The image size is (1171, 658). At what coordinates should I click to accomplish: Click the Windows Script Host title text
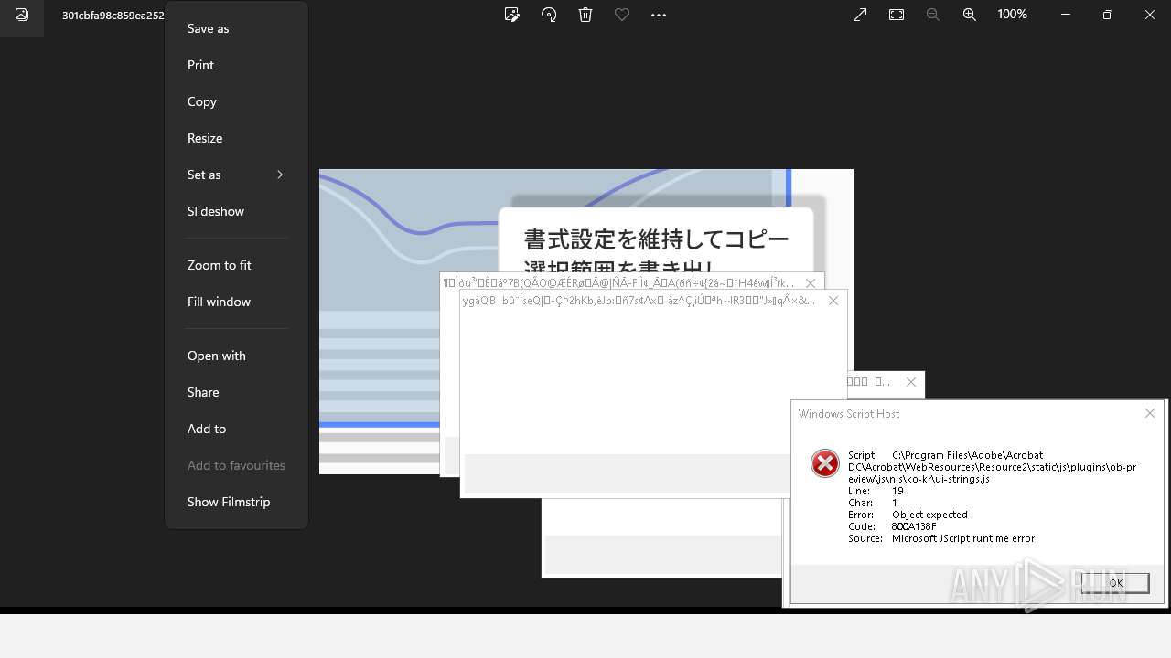849,414
